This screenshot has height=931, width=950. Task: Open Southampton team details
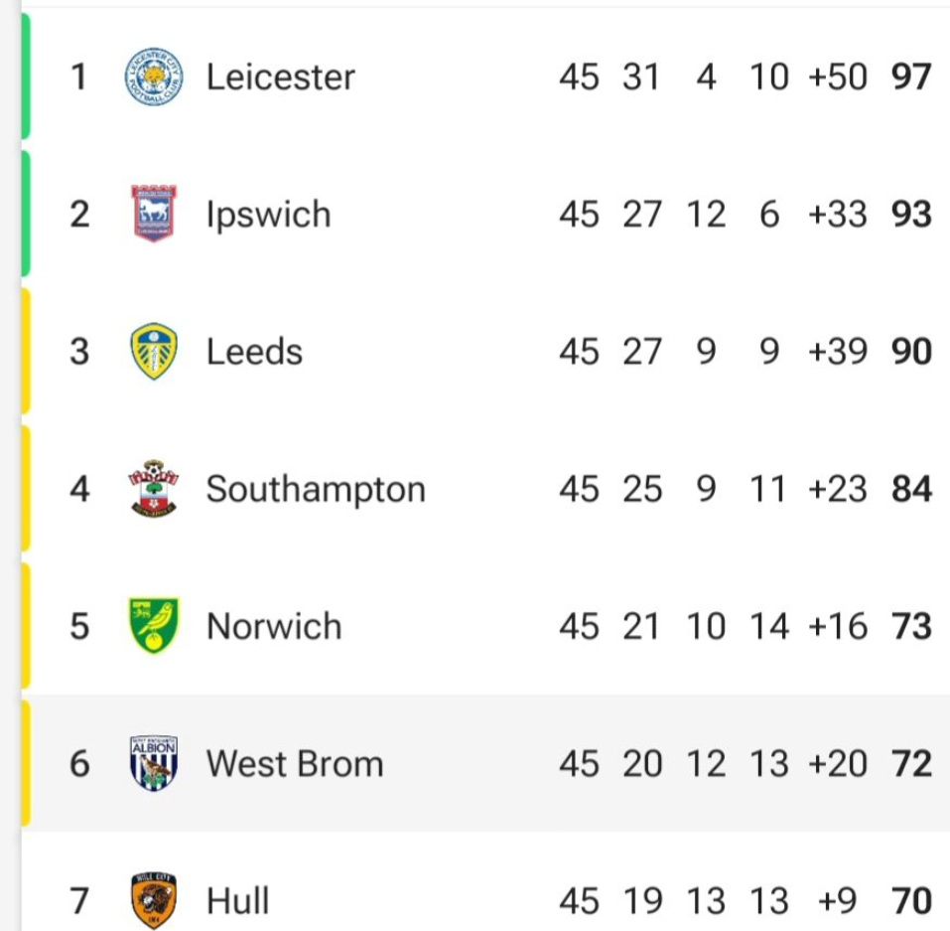pos(316,490)
